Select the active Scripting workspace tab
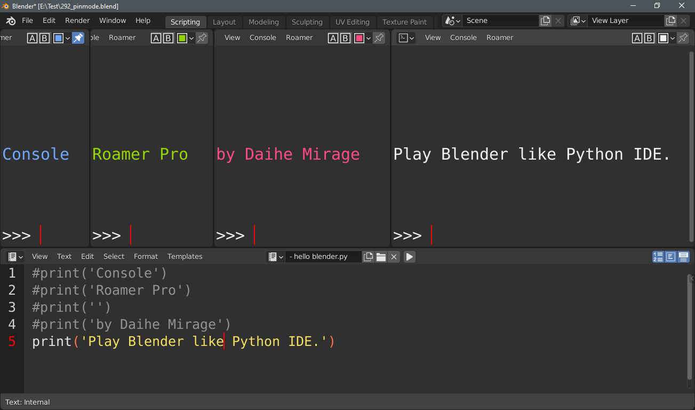The width and height of the screenshot is (695, 410). tap(185, 22)
